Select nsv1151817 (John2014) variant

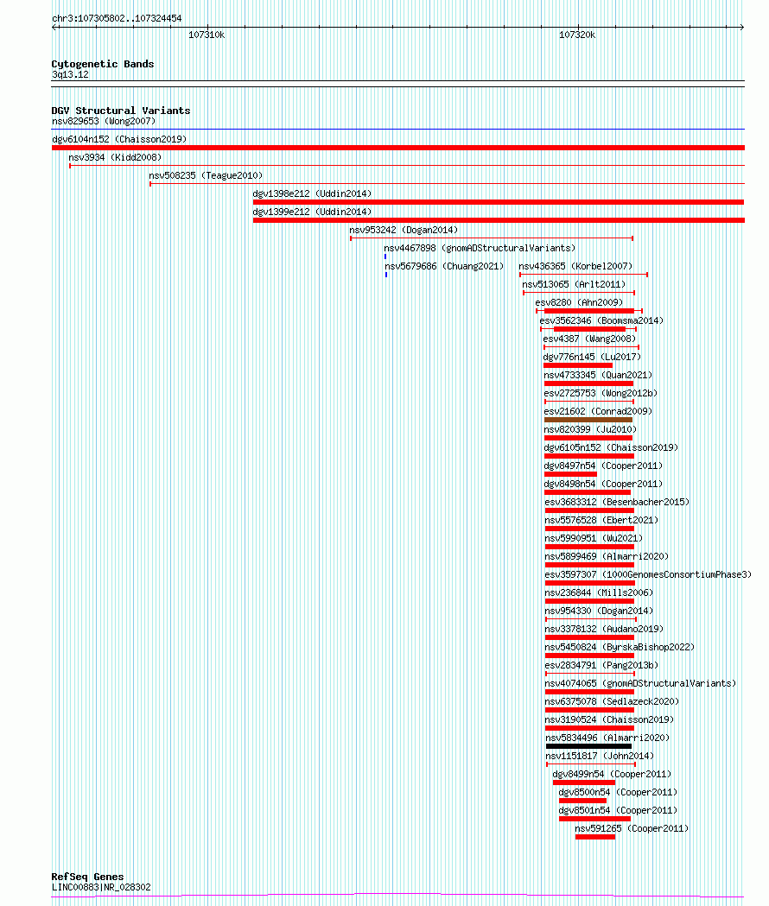point(601,757)
